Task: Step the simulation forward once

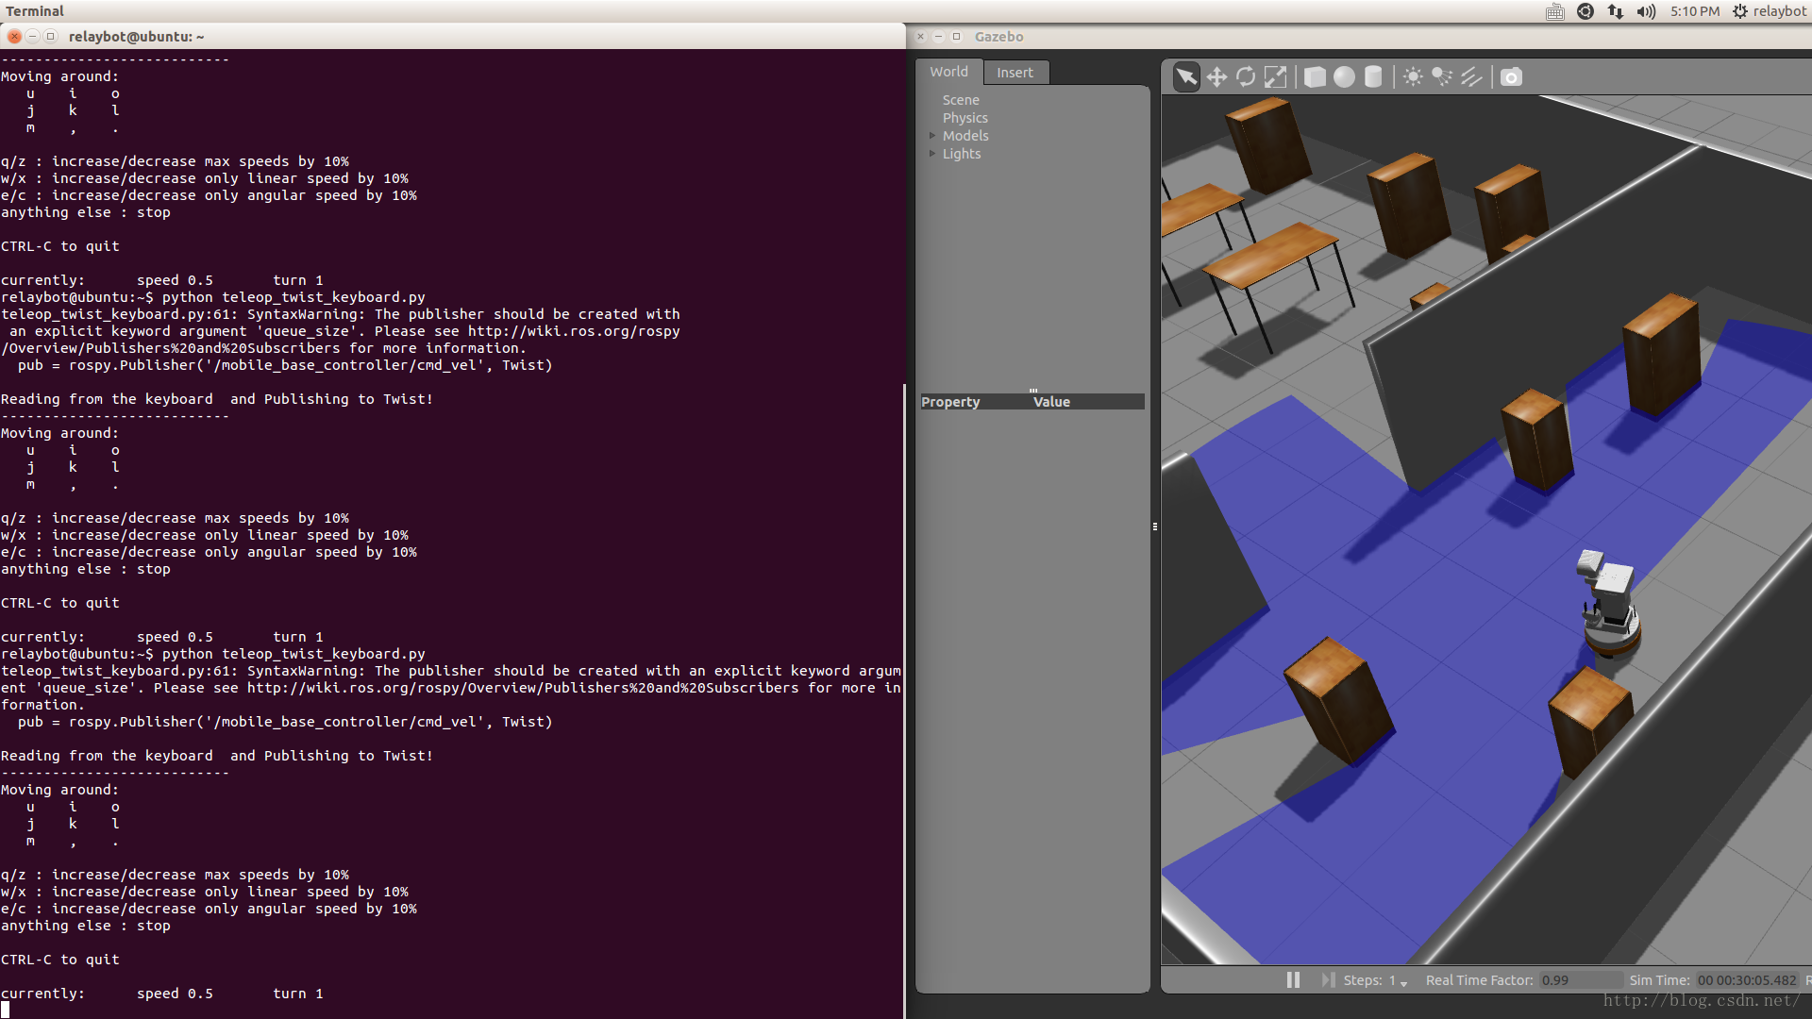Action: tap(1328, 980)
